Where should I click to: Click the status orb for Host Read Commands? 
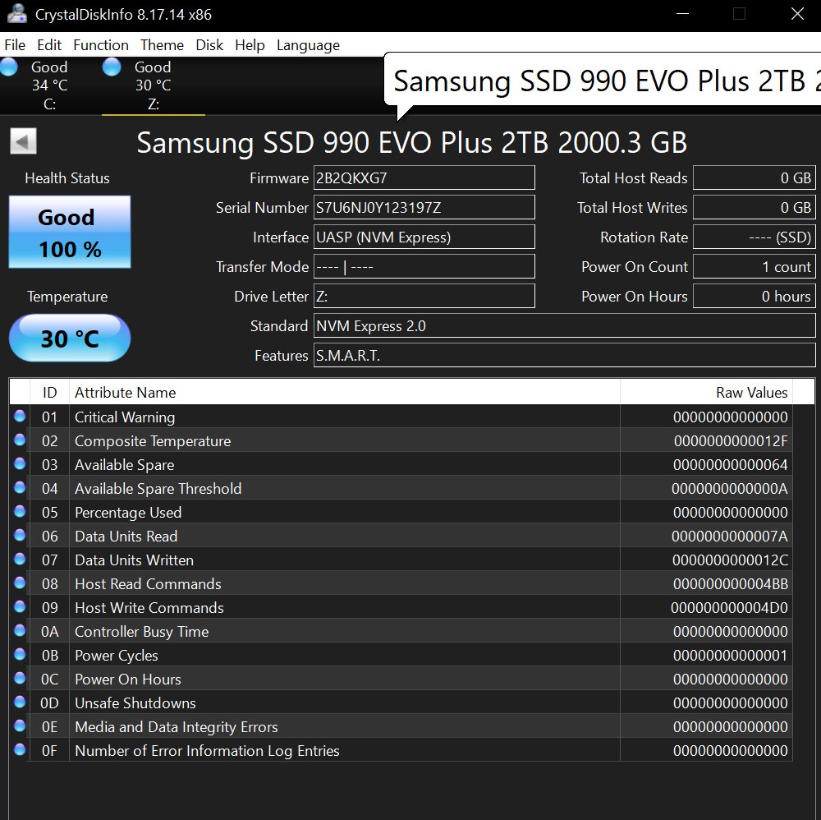(20, 583)
